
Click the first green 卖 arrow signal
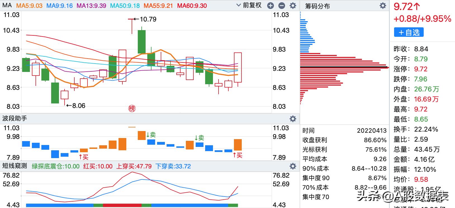click(x=151, y=135)
